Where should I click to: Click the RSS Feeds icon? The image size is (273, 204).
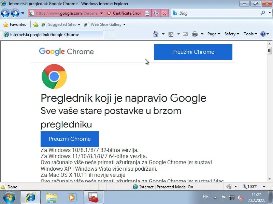click(171, 34)
